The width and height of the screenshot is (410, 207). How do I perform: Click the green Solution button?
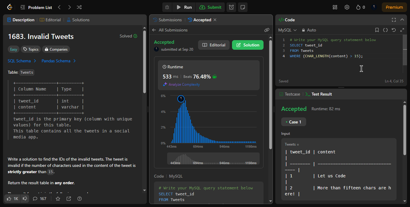(248, 45)
